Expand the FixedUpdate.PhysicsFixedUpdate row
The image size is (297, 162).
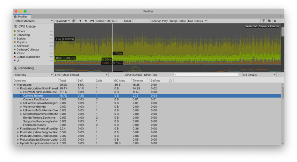click(x=18, y=129)
